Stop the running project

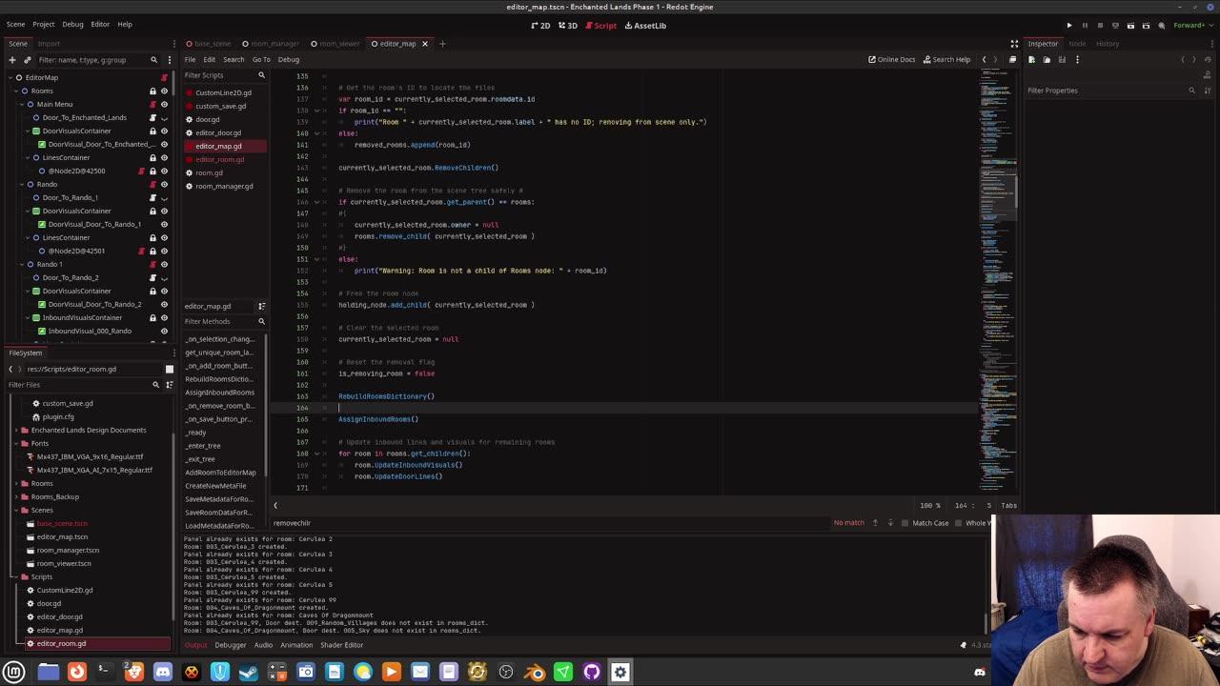(1100, 26)
